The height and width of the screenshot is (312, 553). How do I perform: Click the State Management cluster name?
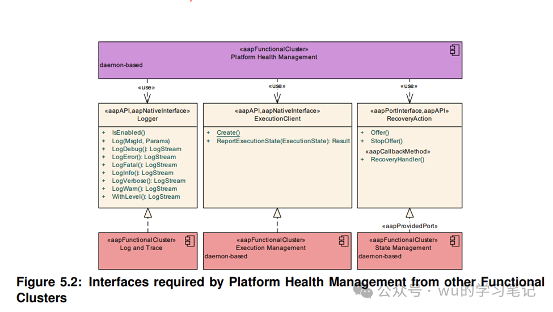tap(403, 248)
